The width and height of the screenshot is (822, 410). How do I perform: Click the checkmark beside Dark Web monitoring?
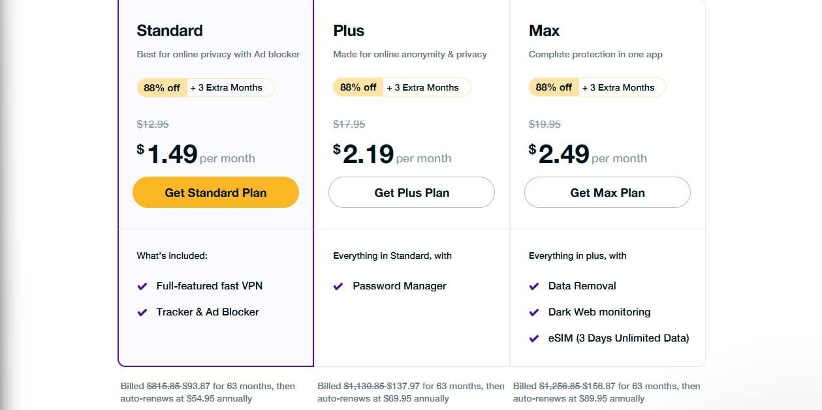(534, 312)
